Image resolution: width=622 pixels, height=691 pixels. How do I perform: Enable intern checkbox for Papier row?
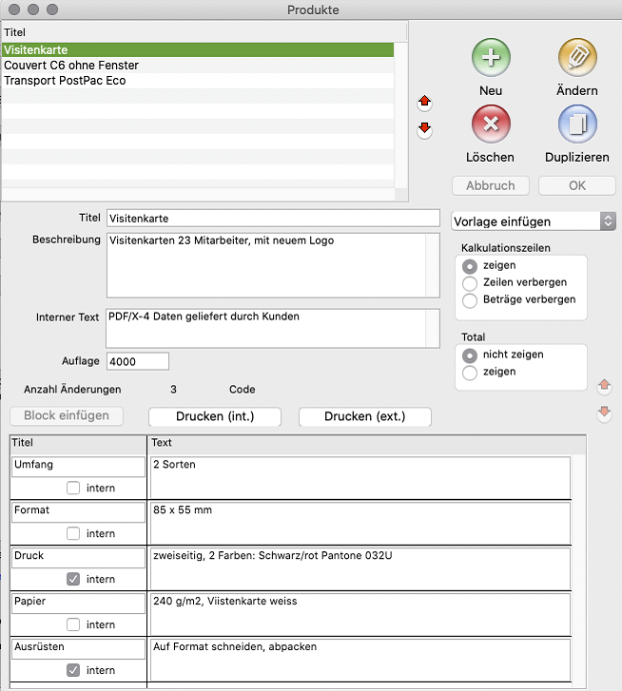(73, 624)
